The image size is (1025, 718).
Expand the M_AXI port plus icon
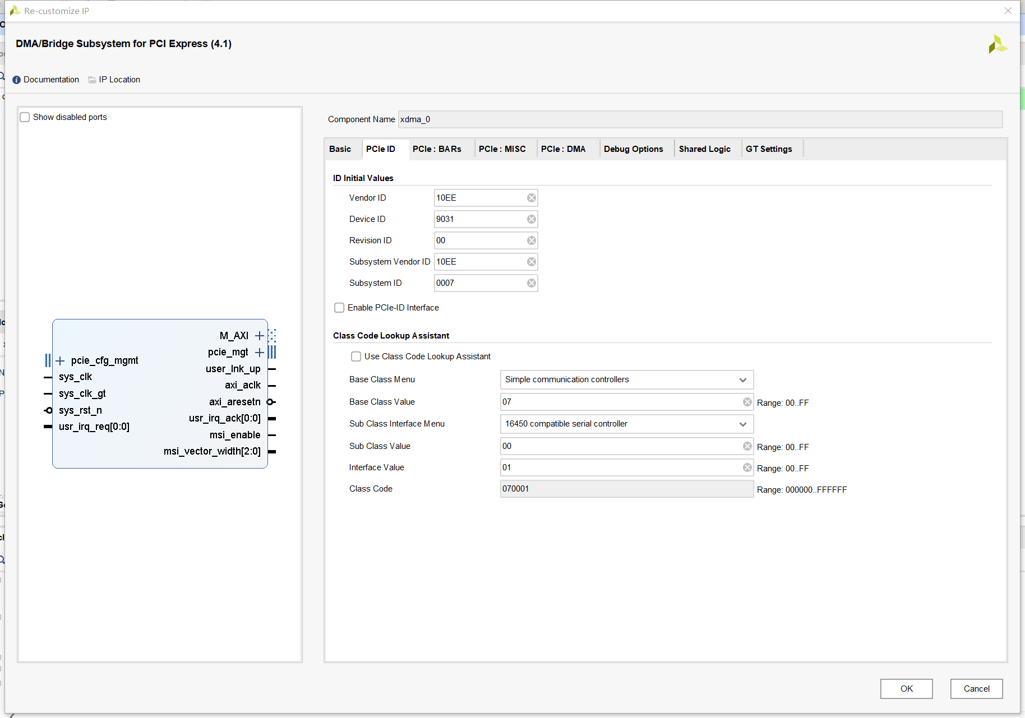(x=259, y=336)
